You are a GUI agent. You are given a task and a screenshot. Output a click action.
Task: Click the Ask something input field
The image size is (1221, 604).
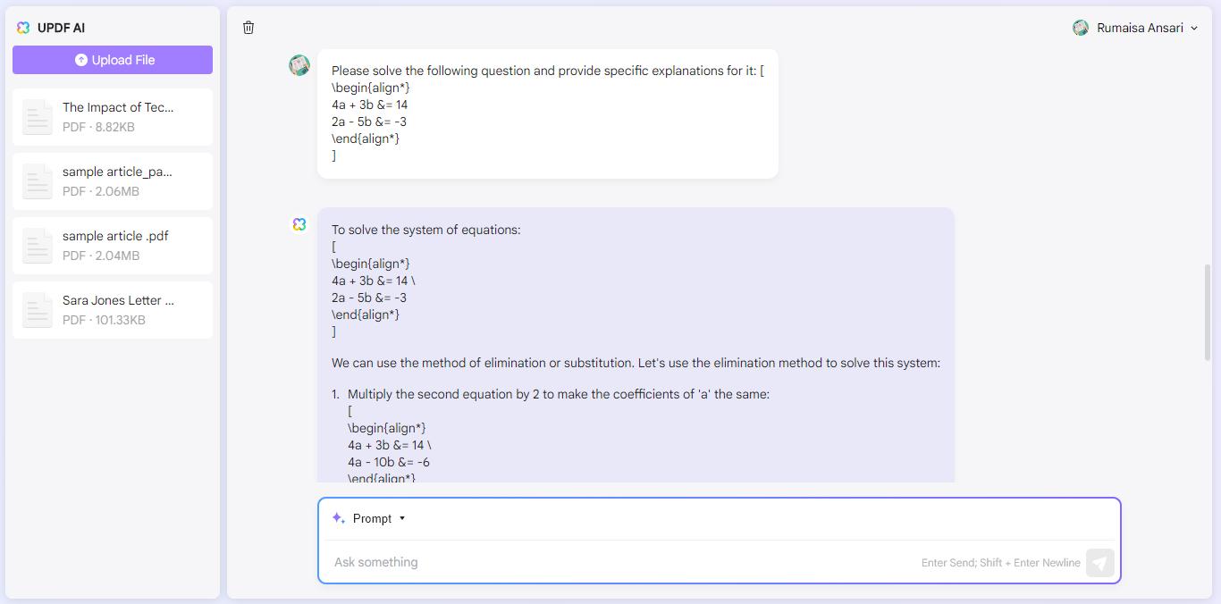click(617, 562)
